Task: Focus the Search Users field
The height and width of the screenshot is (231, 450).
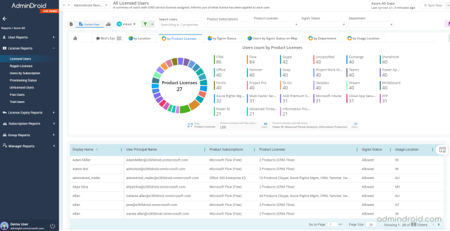Action: (x=182, y=25)
